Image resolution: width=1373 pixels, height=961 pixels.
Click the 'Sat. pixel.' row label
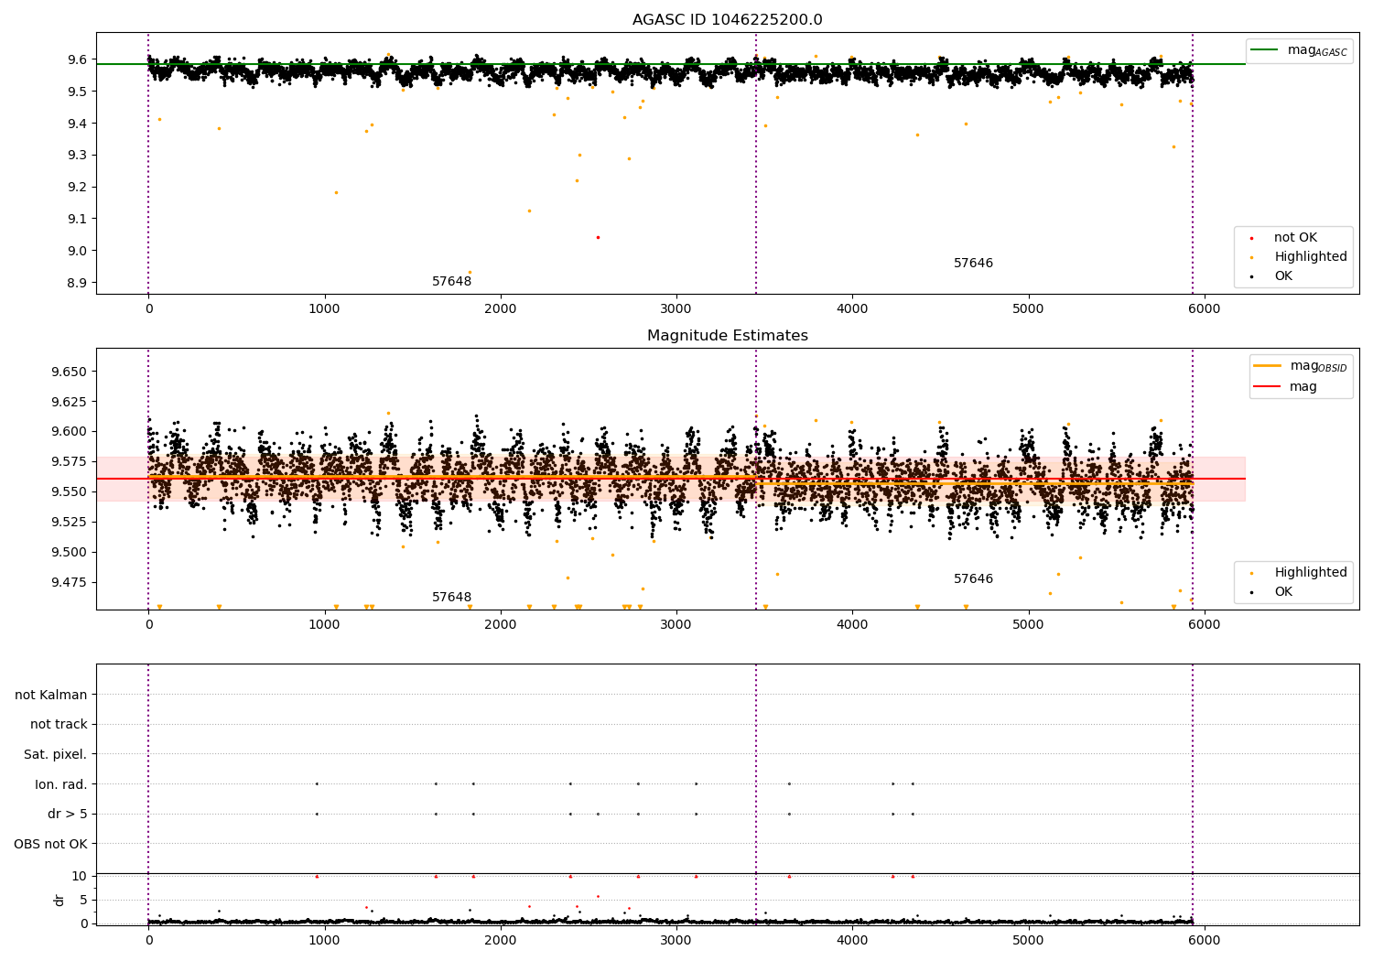pos(56,755)
